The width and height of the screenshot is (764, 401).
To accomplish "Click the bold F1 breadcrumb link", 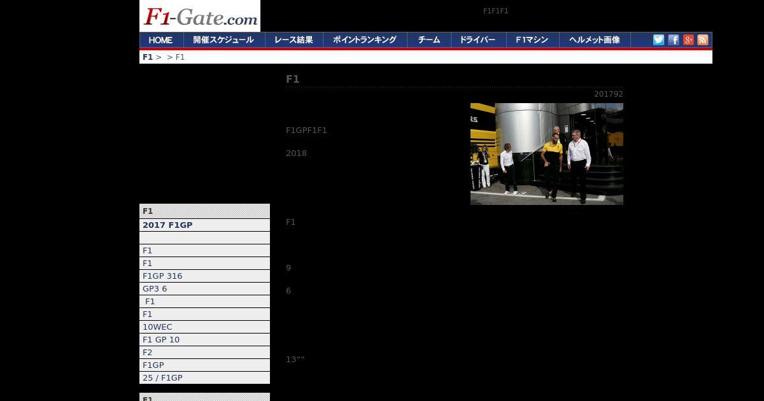I will [148, 57].
